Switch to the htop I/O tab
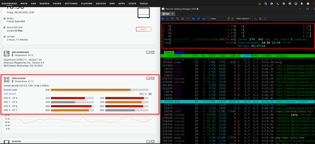315x144 pixels. [x=180, y=52]
